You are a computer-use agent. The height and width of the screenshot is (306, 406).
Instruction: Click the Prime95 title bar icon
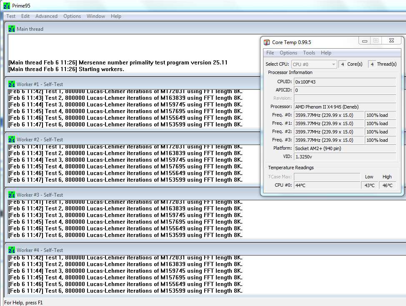(7, 5)
